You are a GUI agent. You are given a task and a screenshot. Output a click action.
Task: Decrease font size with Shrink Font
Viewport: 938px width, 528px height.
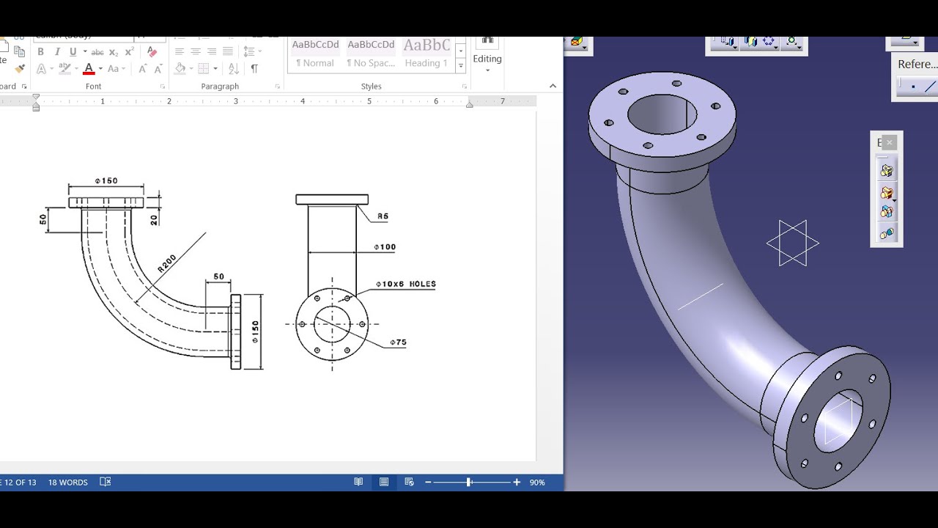[158, 69]
